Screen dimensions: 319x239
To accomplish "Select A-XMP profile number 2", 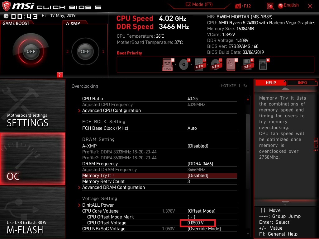I will (67, 51).
